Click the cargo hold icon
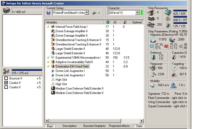 pos(6,10)
